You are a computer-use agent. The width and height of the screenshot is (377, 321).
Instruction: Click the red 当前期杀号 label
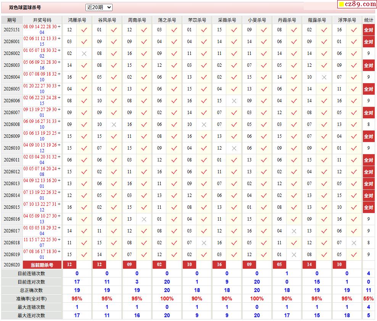click(42, 265)
